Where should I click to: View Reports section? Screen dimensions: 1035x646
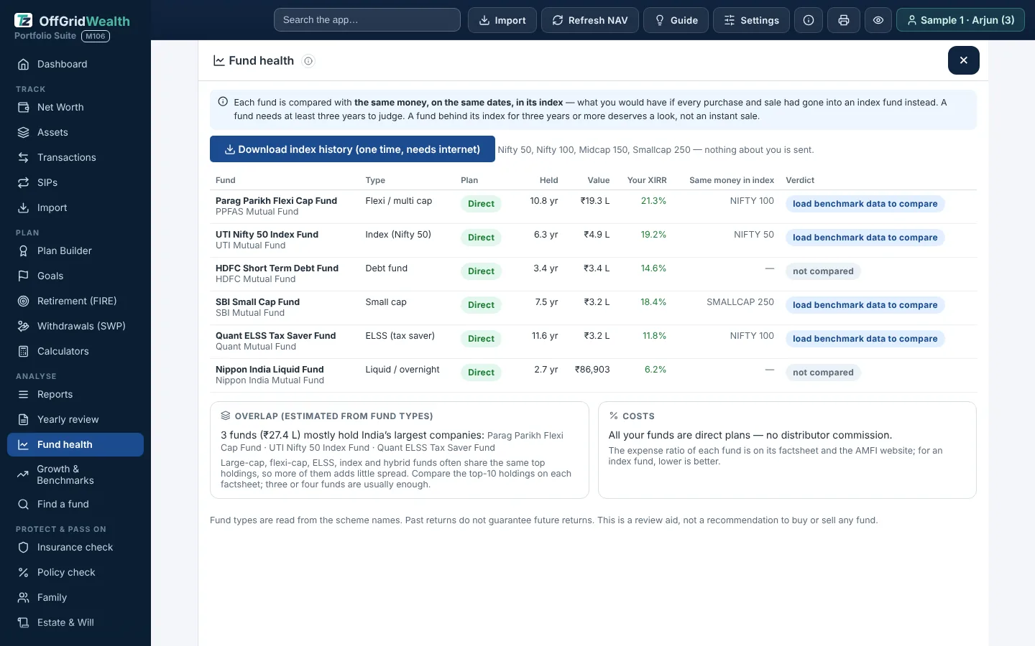pos(75,394)
